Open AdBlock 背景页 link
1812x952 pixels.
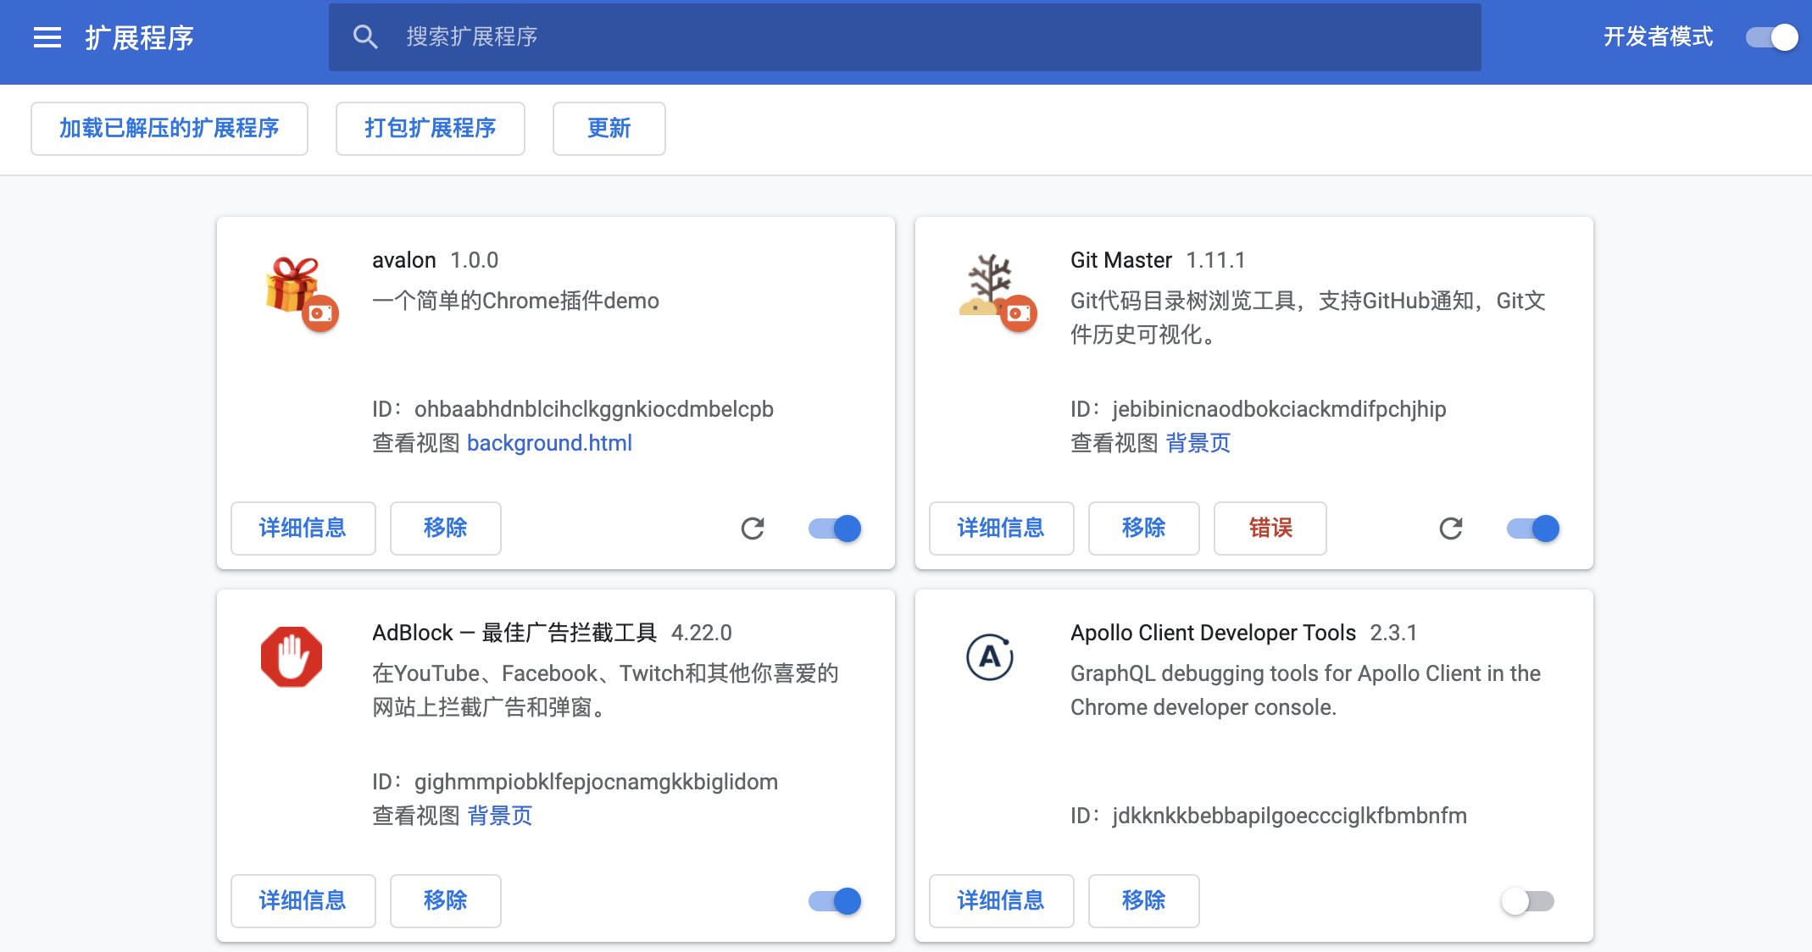click(499, 816)
